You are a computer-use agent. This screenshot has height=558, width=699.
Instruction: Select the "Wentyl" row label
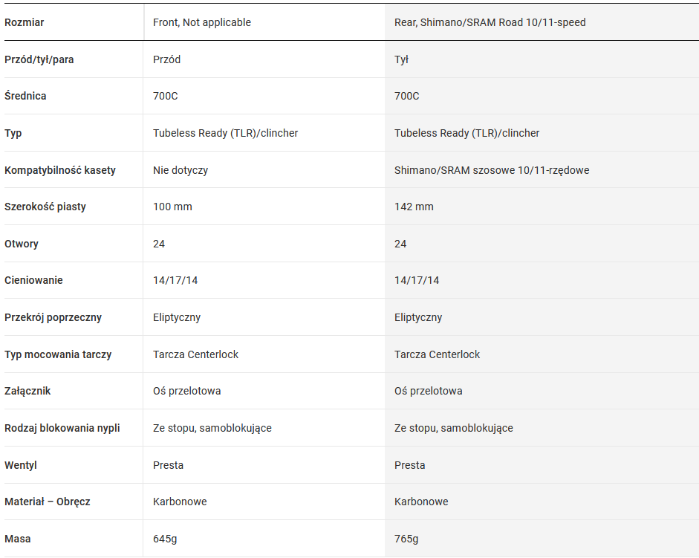pos(21,465)
